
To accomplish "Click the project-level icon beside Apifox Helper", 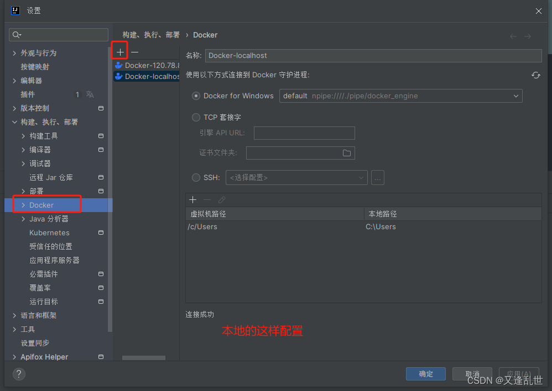I will coord(101,357).
